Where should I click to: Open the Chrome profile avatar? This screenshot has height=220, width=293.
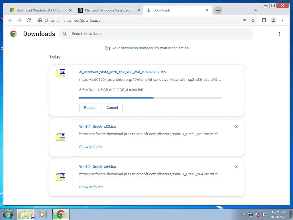click(x=274, y=20)
